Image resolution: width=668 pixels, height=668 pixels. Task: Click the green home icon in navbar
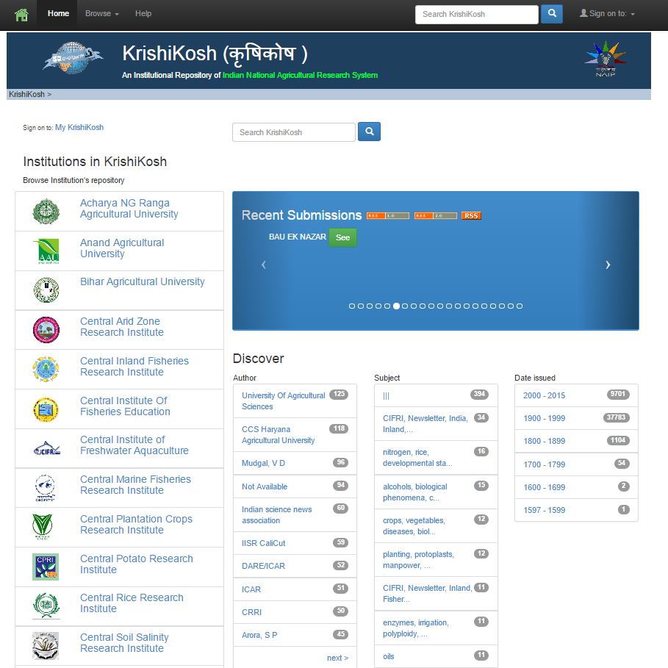(x=21, y=15)
